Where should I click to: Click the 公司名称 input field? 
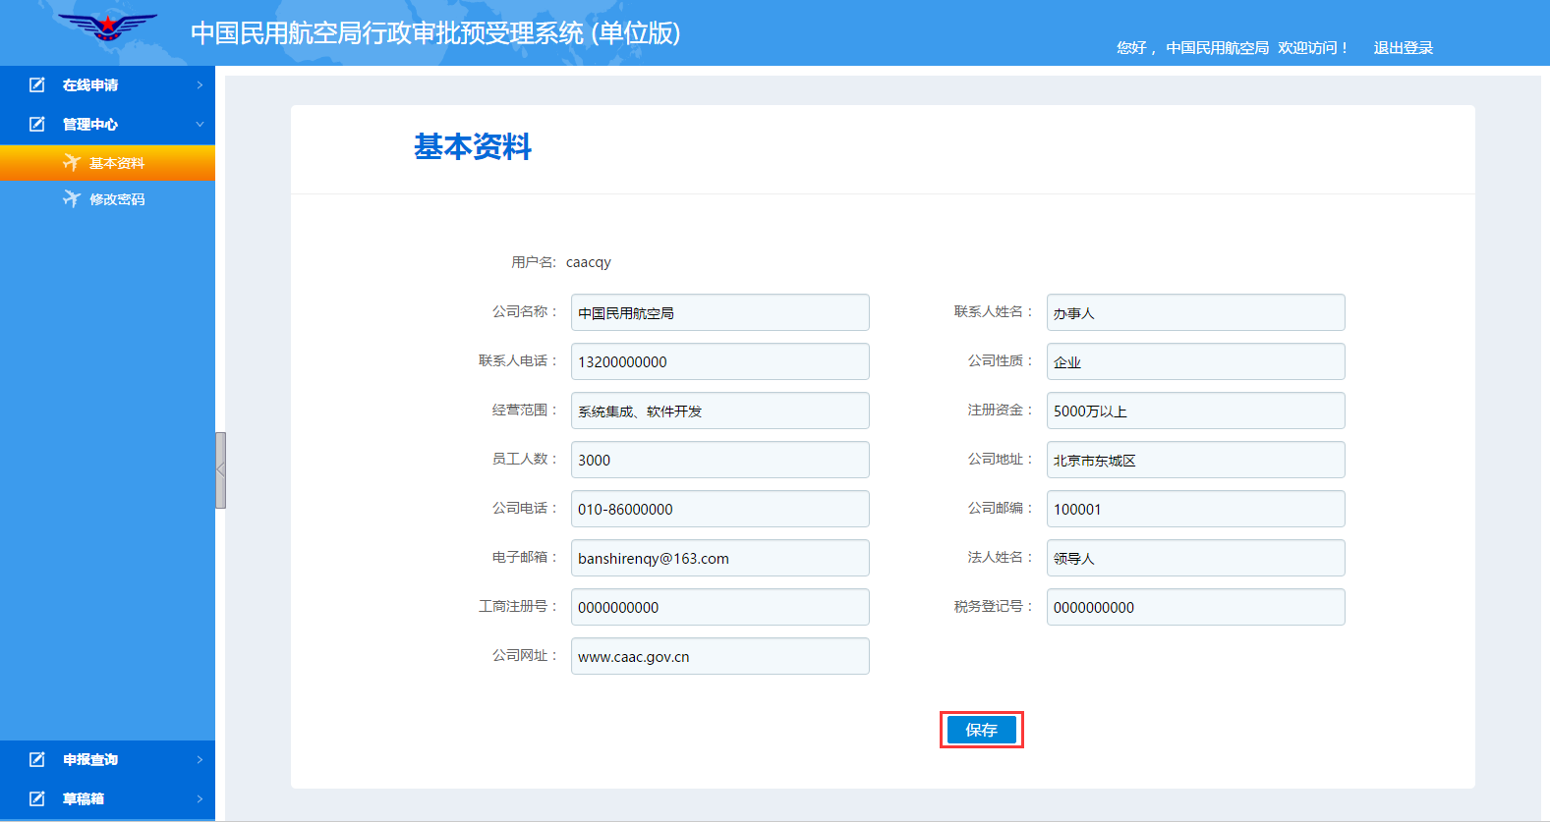[720, 312]
